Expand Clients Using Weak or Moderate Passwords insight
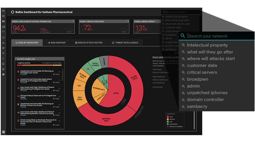Image resolution: width=255 pixels, height=143 pixels. (x=59, y=121)
